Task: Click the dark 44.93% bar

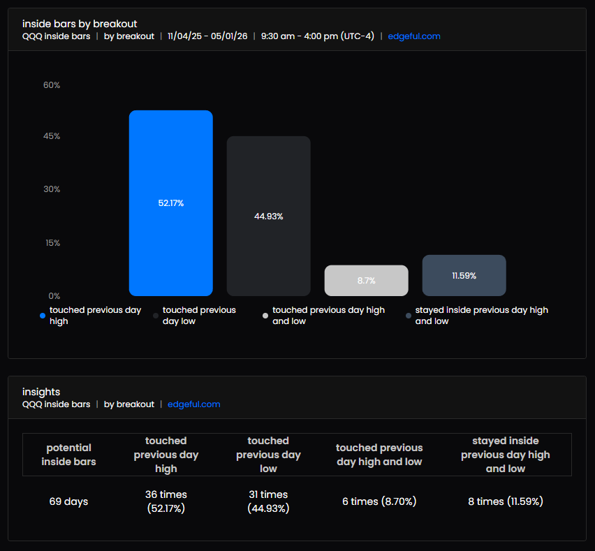Action: click(269, 216)
